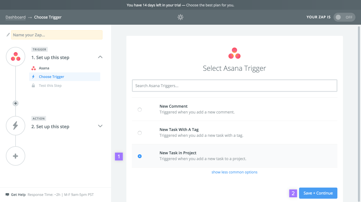The width and height of the screenshot is (361, 202).
Task: Click Choose Trigger breadcrumb text
Action: (x=48, y=17)
